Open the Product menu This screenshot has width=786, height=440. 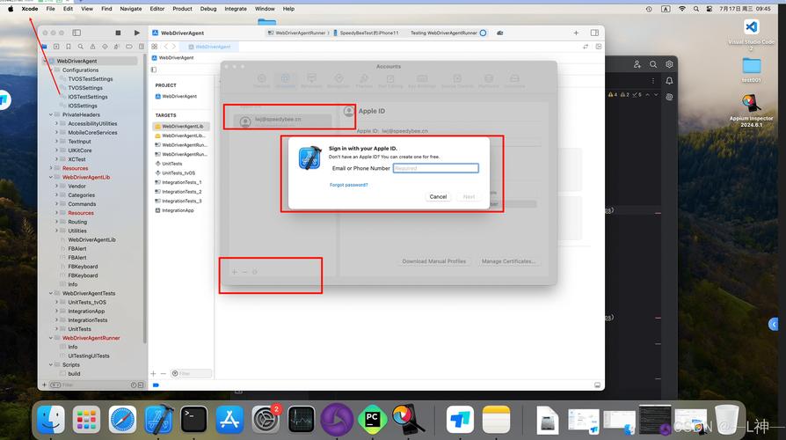pyautogui.click(x=182, y=9)
